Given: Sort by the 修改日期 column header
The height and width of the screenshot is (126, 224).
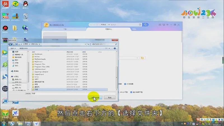Looking at the screenshot, I should (70, 52).
